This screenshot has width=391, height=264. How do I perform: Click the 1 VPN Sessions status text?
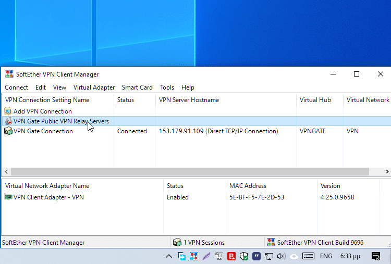204,243
